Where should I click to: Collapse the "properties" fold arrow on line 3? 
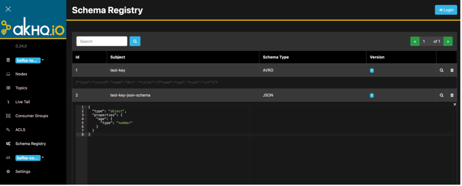pos(85,115)
